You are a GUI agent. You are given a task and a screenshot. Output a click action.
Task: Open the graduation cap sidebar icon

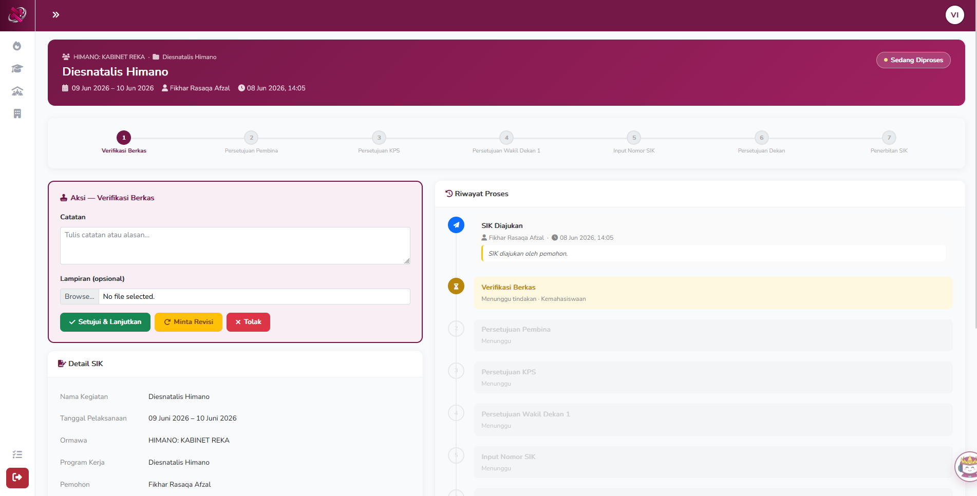[x=17, y=69]
